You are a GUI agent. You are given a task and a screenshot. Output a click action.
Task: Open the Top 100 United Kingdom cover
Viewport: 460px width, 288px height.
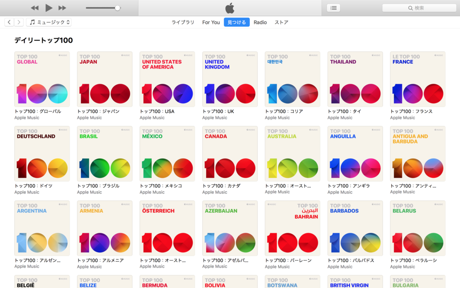[x=230, y=79]
